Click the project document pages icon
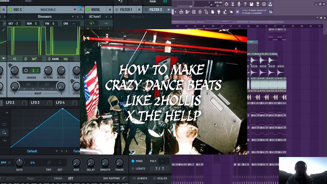This screenshot has height=184, width=327. click(213, 12)
